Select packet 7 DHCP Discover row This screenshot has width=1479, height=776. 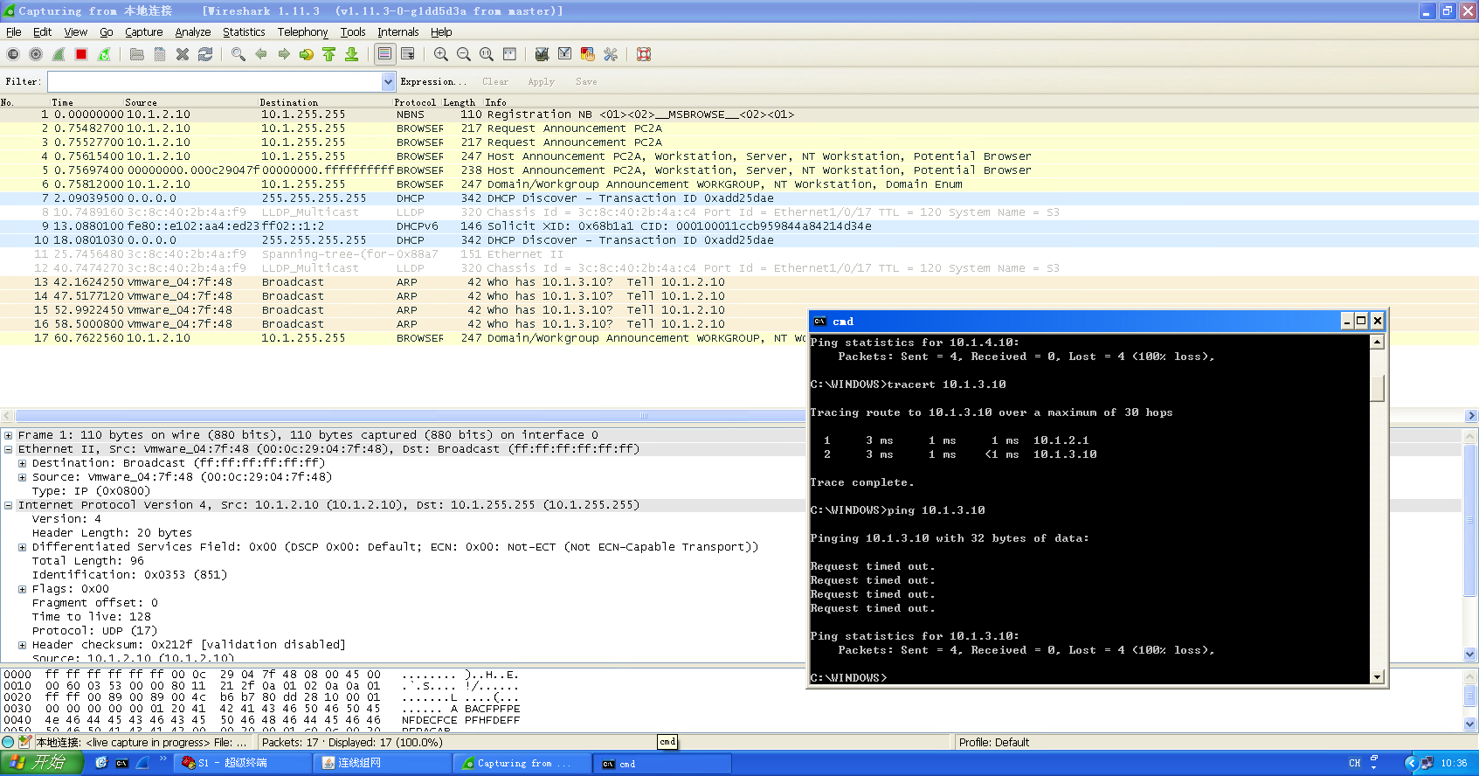coord(739,198)
